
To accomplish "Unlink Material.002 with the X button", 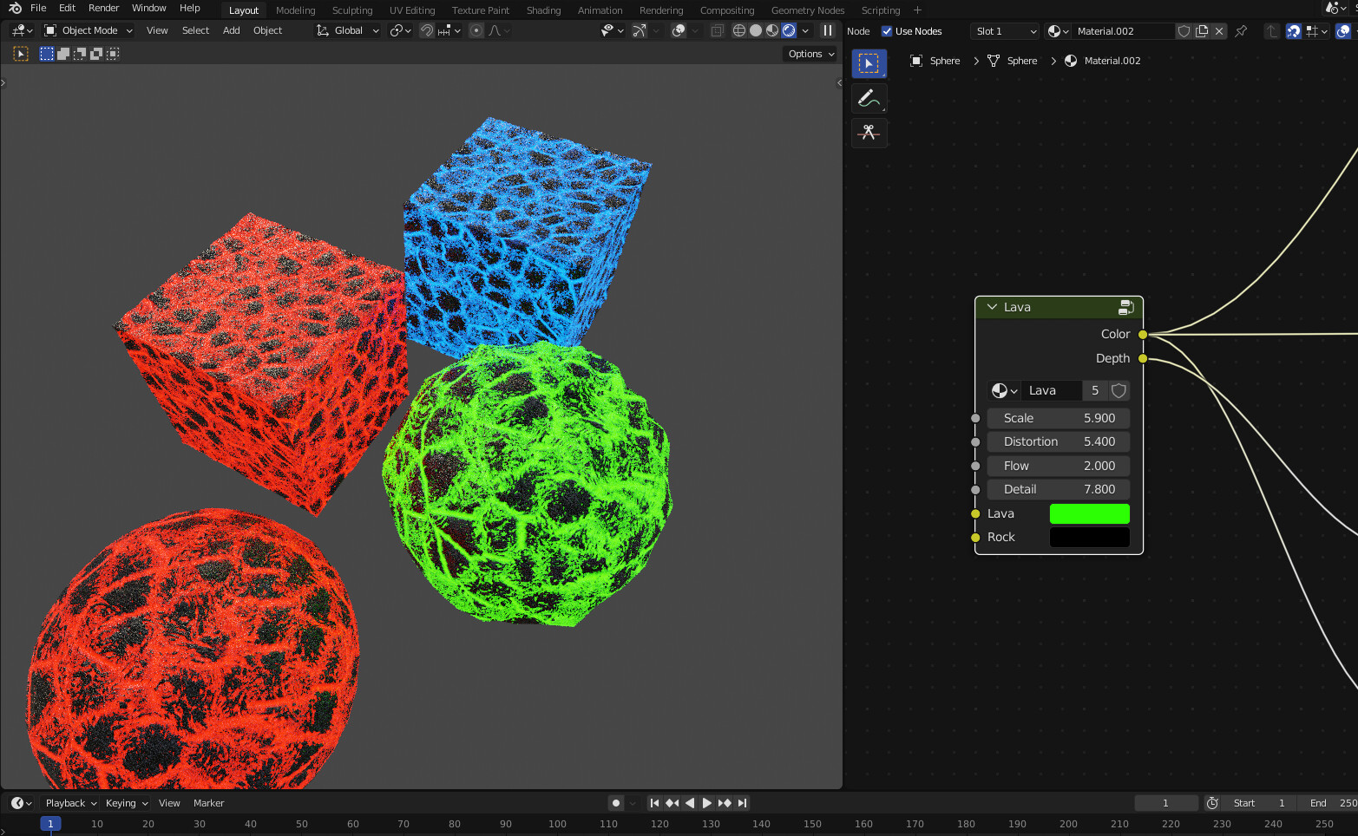I will (x=1218, y=30).
